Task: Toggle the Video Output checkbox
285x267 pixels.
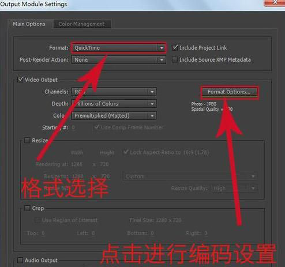Action: point(20,80)
